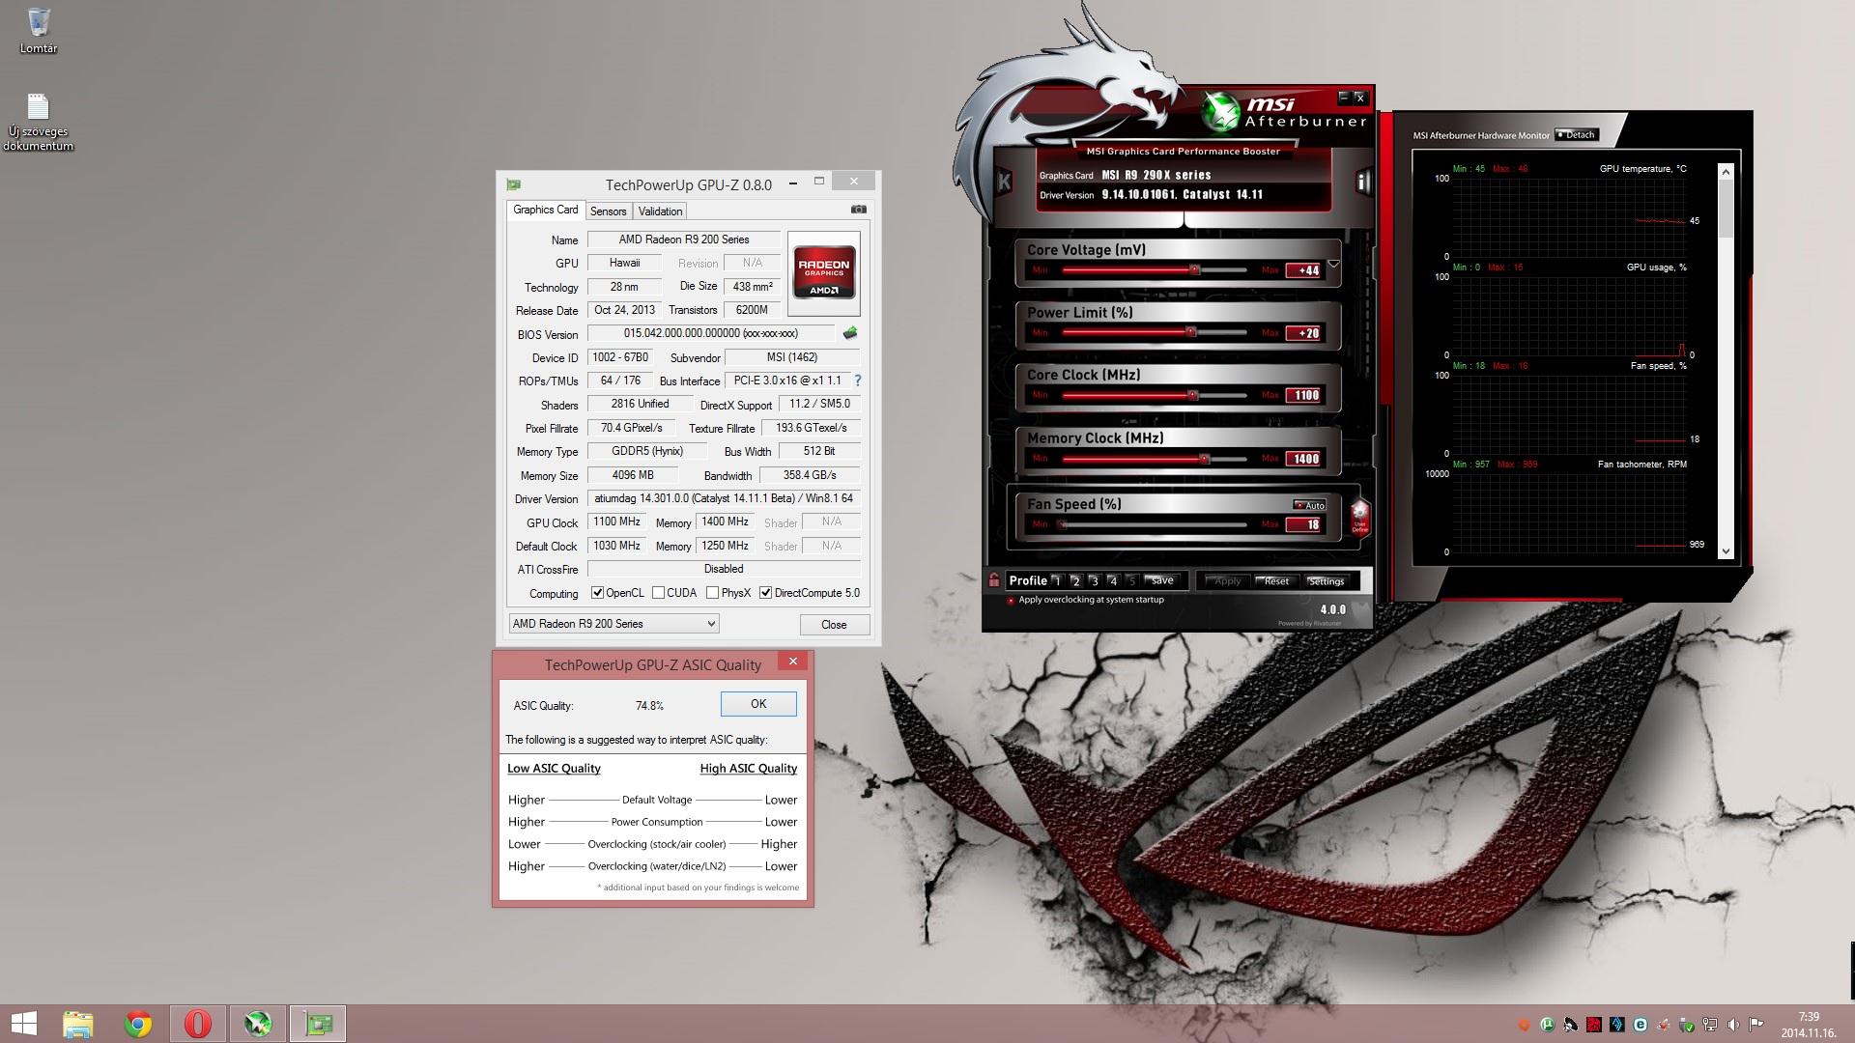Switch to the Graphics Card tab

pos(545,210)
